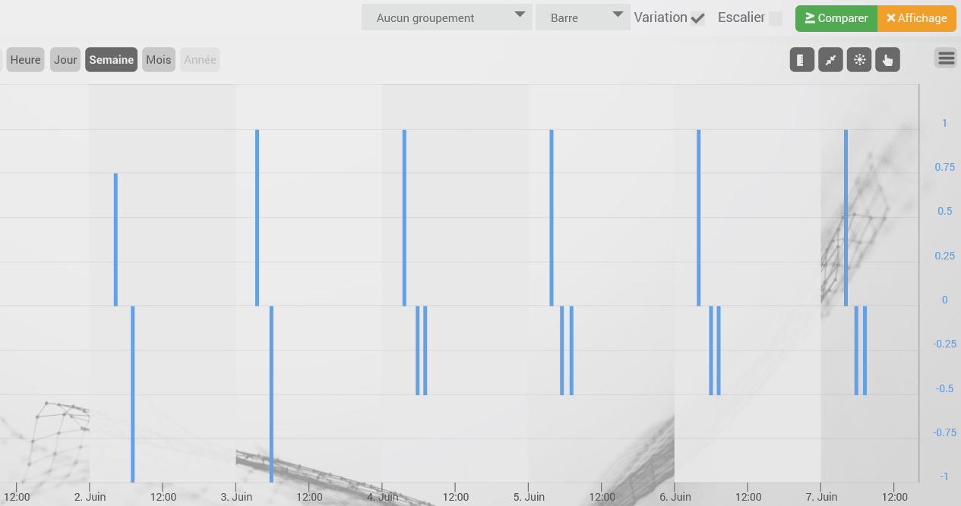Open the chart hamburger menu
This screenshot has height=506, width=961.
[x=946, y=58]
